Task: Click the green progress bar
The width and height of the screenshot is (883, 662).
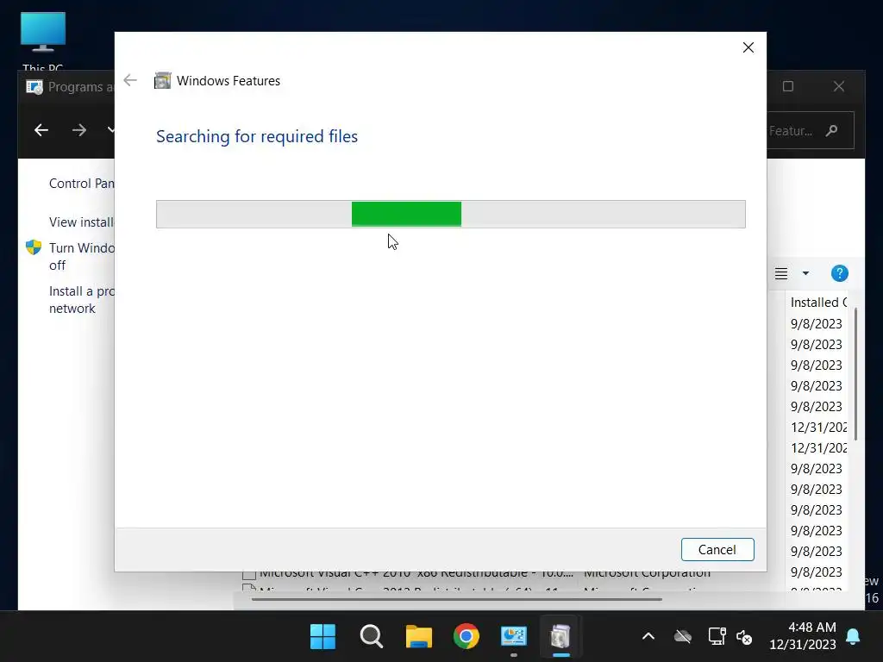Action: click(406, 214)
